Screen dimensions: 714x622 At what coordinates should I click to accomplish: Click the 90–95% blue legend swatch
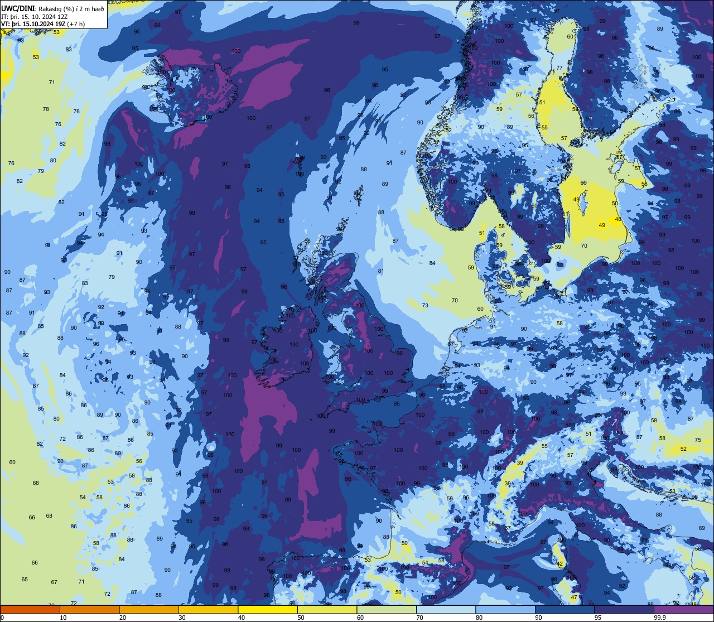pos(565,609)
